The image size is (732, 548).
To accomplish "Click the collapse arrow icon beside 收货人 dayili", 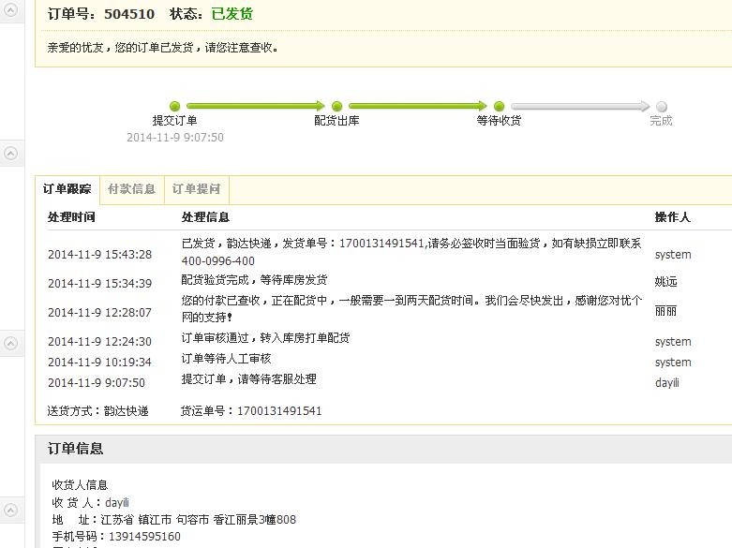I will [x=10, y=510].
